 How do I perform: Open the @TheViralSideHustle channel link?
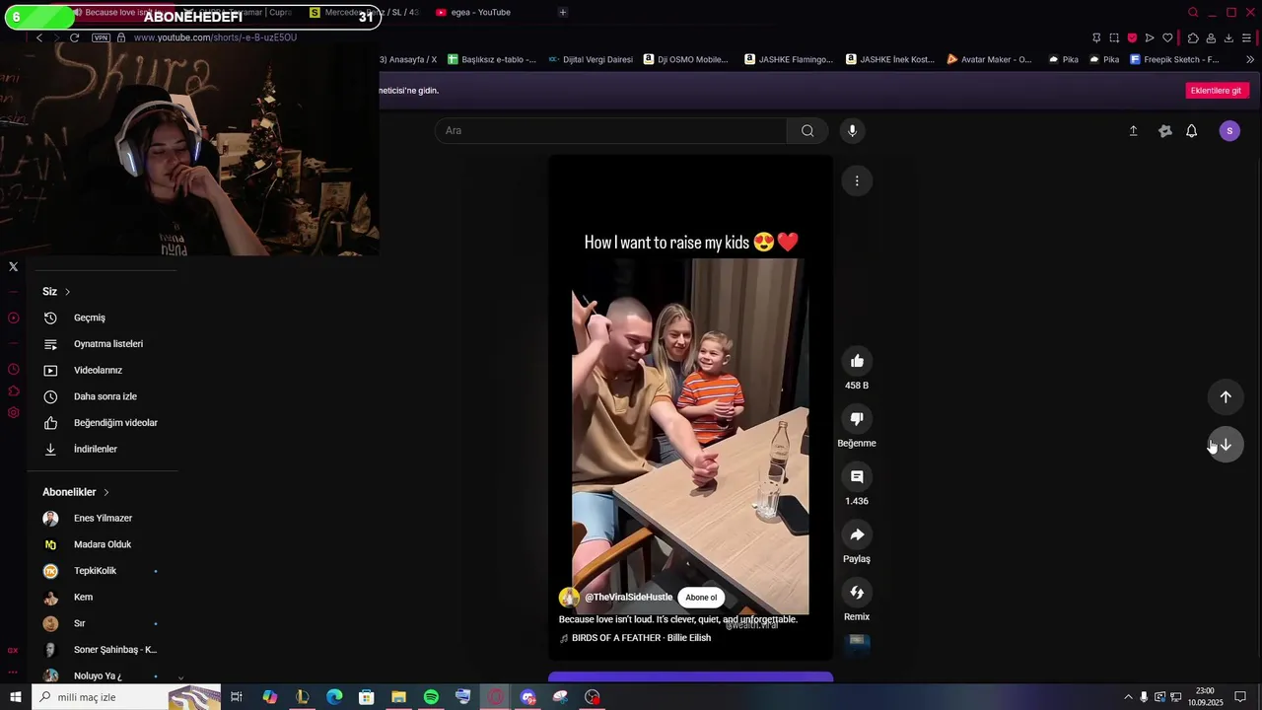click(x=628, y=598)
